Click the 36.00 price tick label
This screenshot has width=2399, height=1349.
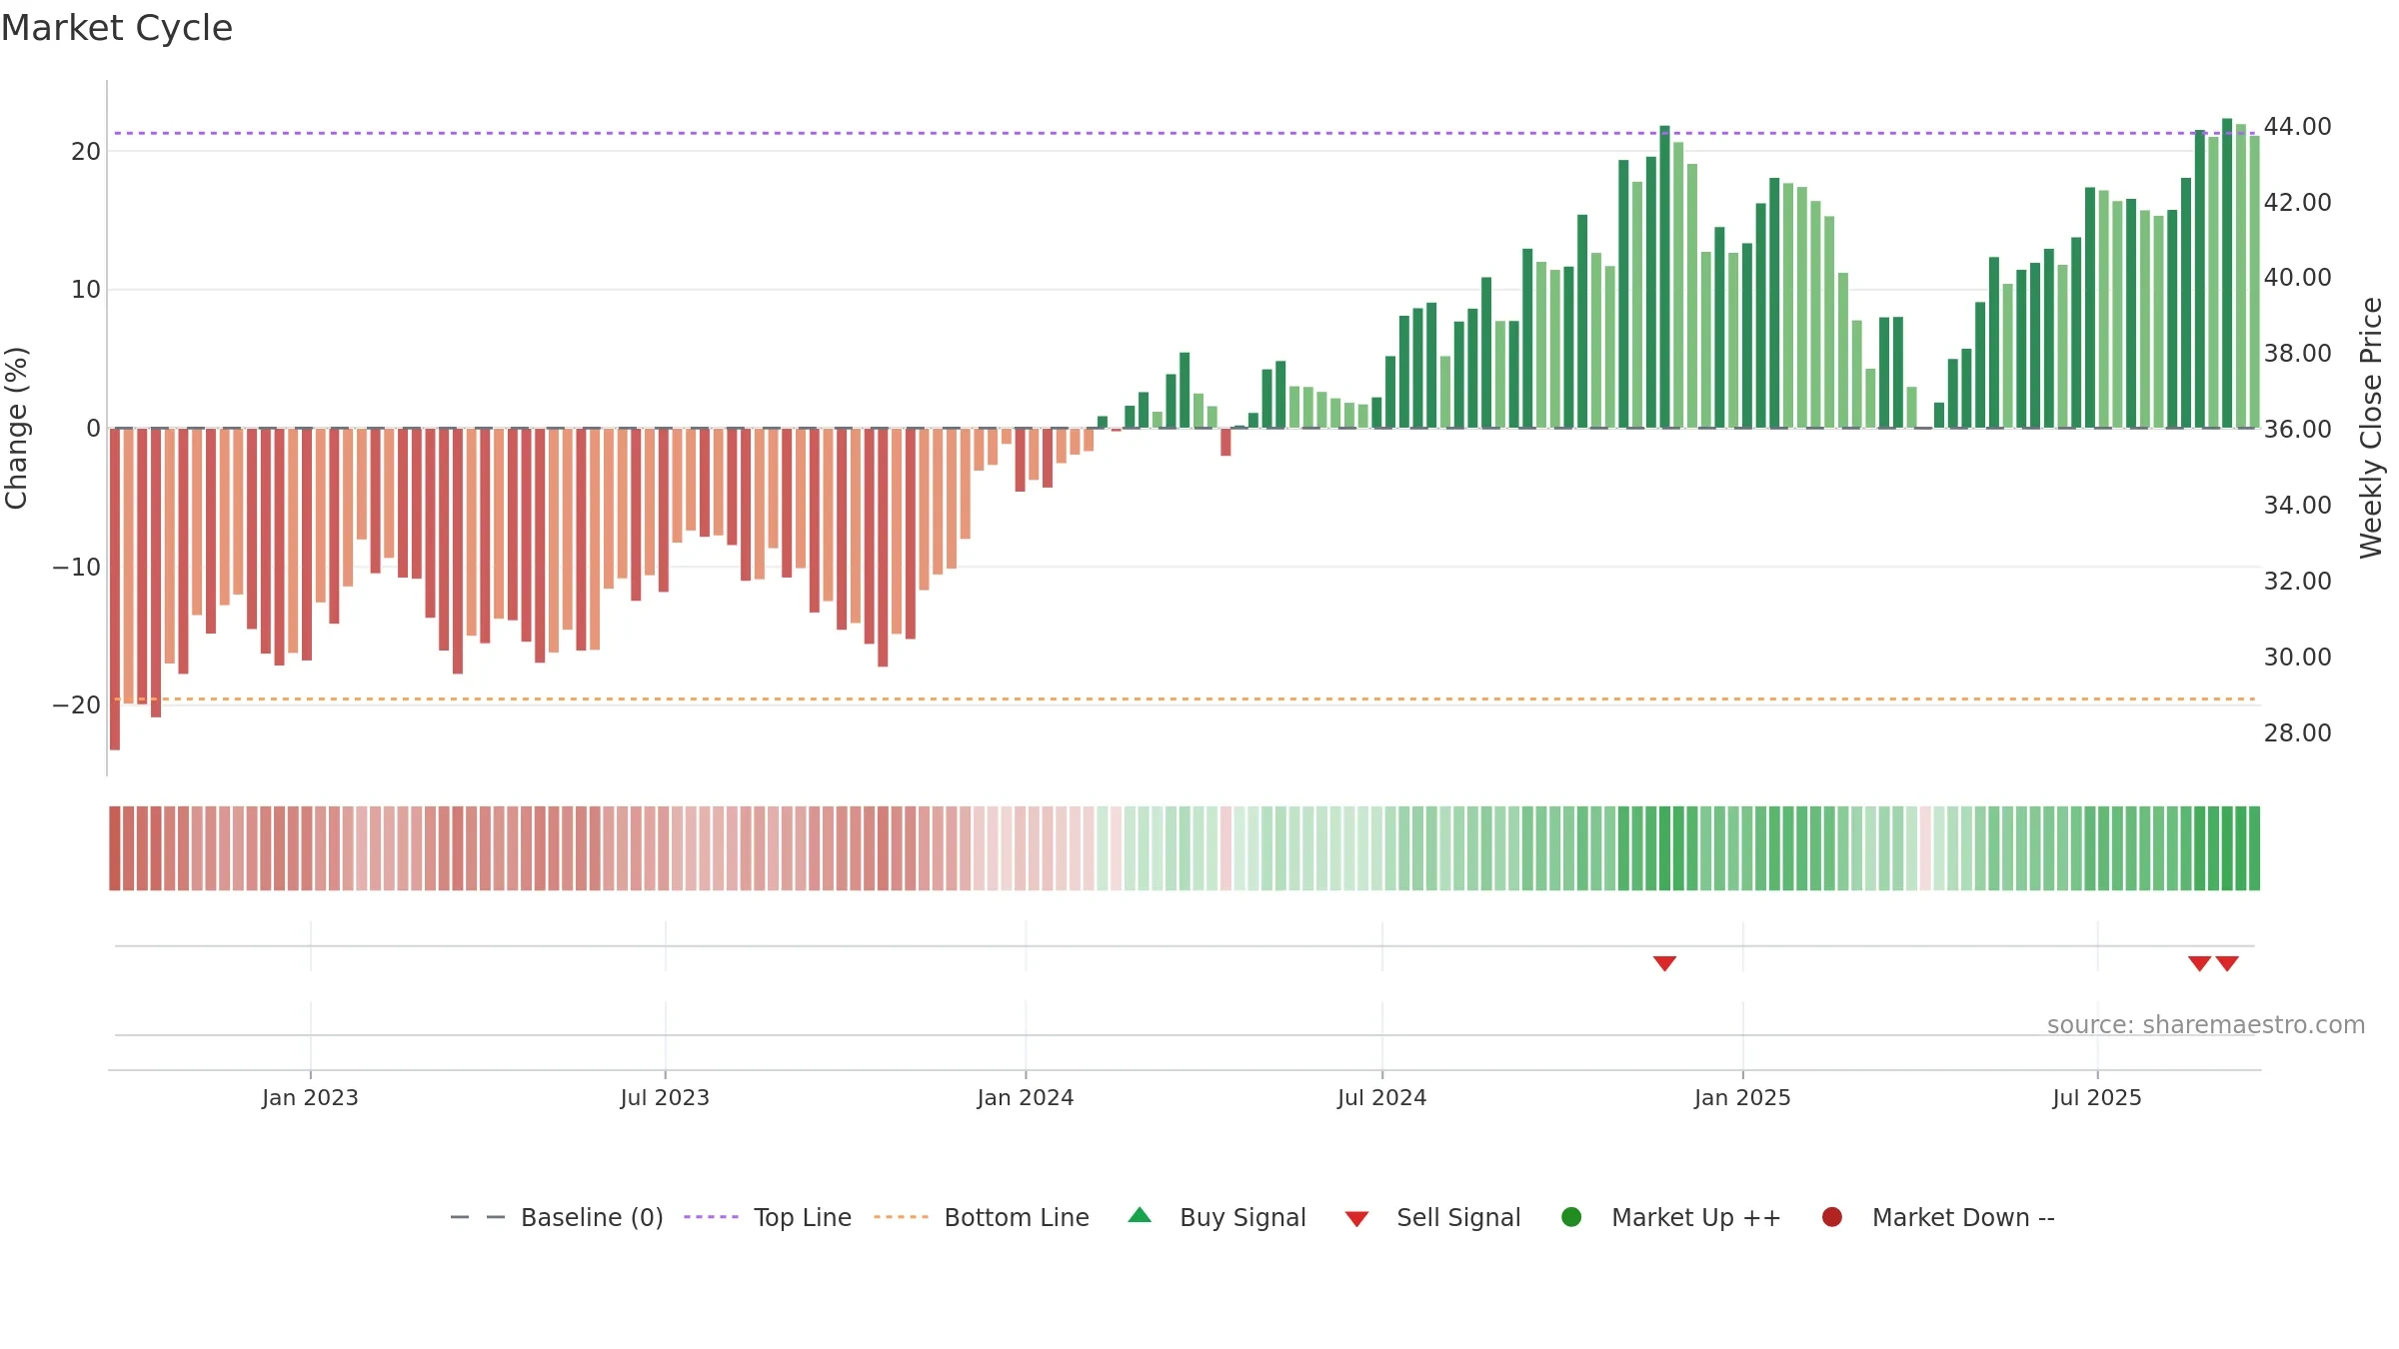click(2297, 429)
